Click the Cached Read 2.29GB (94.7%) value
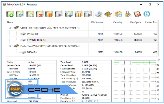The image size is (164, 104). (89, 65)
